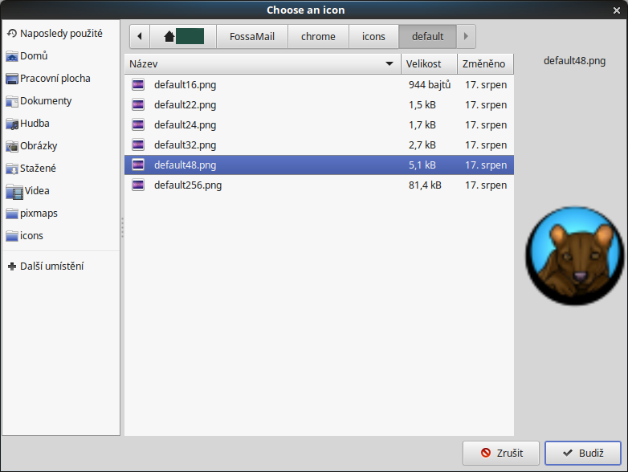Click the Domů home folder icon
The image size is (628, 472).
12,56
